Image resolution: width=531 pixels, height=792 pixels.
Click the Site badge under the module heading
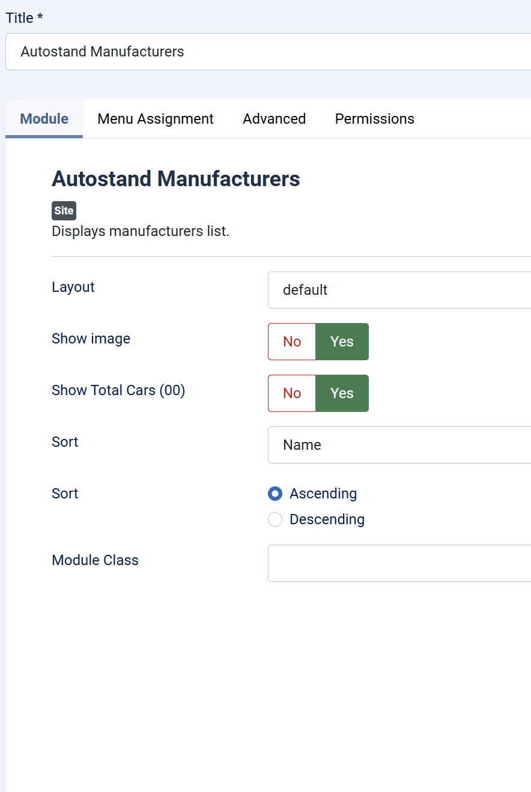(x=64, y=211)
